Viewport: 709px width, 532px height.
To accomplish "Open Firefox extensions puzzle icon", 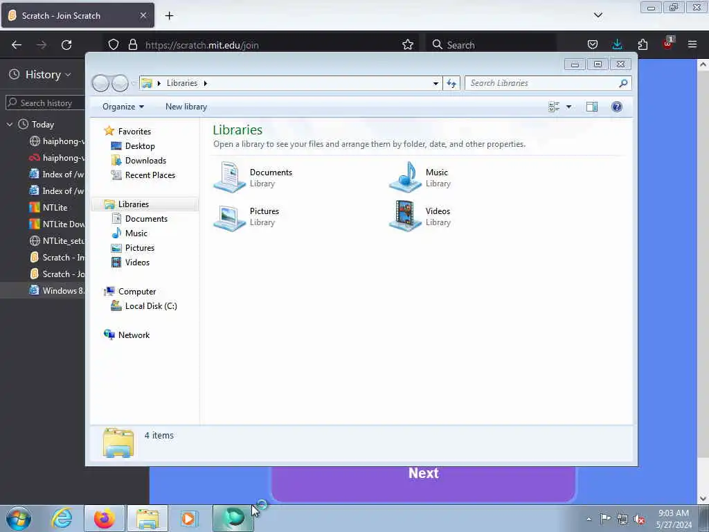I will click(x=643, y=44).
